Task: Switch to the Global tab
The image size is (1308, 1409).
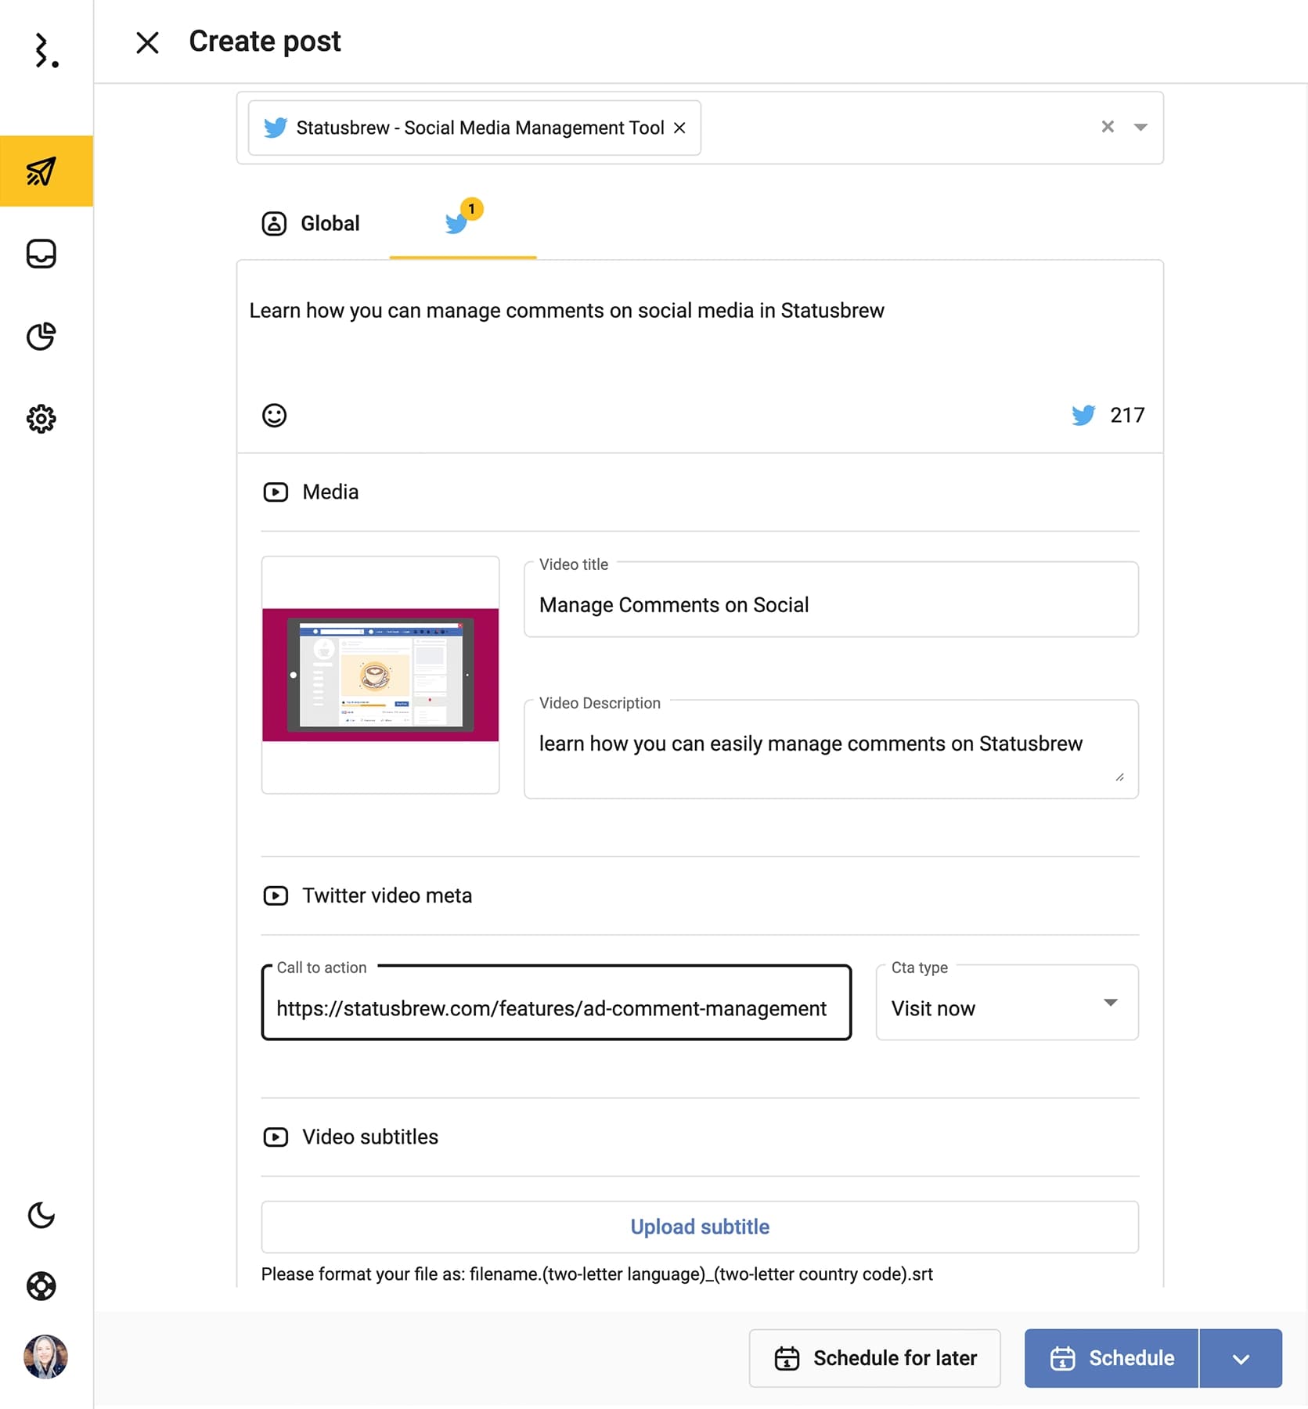Action: tap(311, 224)
